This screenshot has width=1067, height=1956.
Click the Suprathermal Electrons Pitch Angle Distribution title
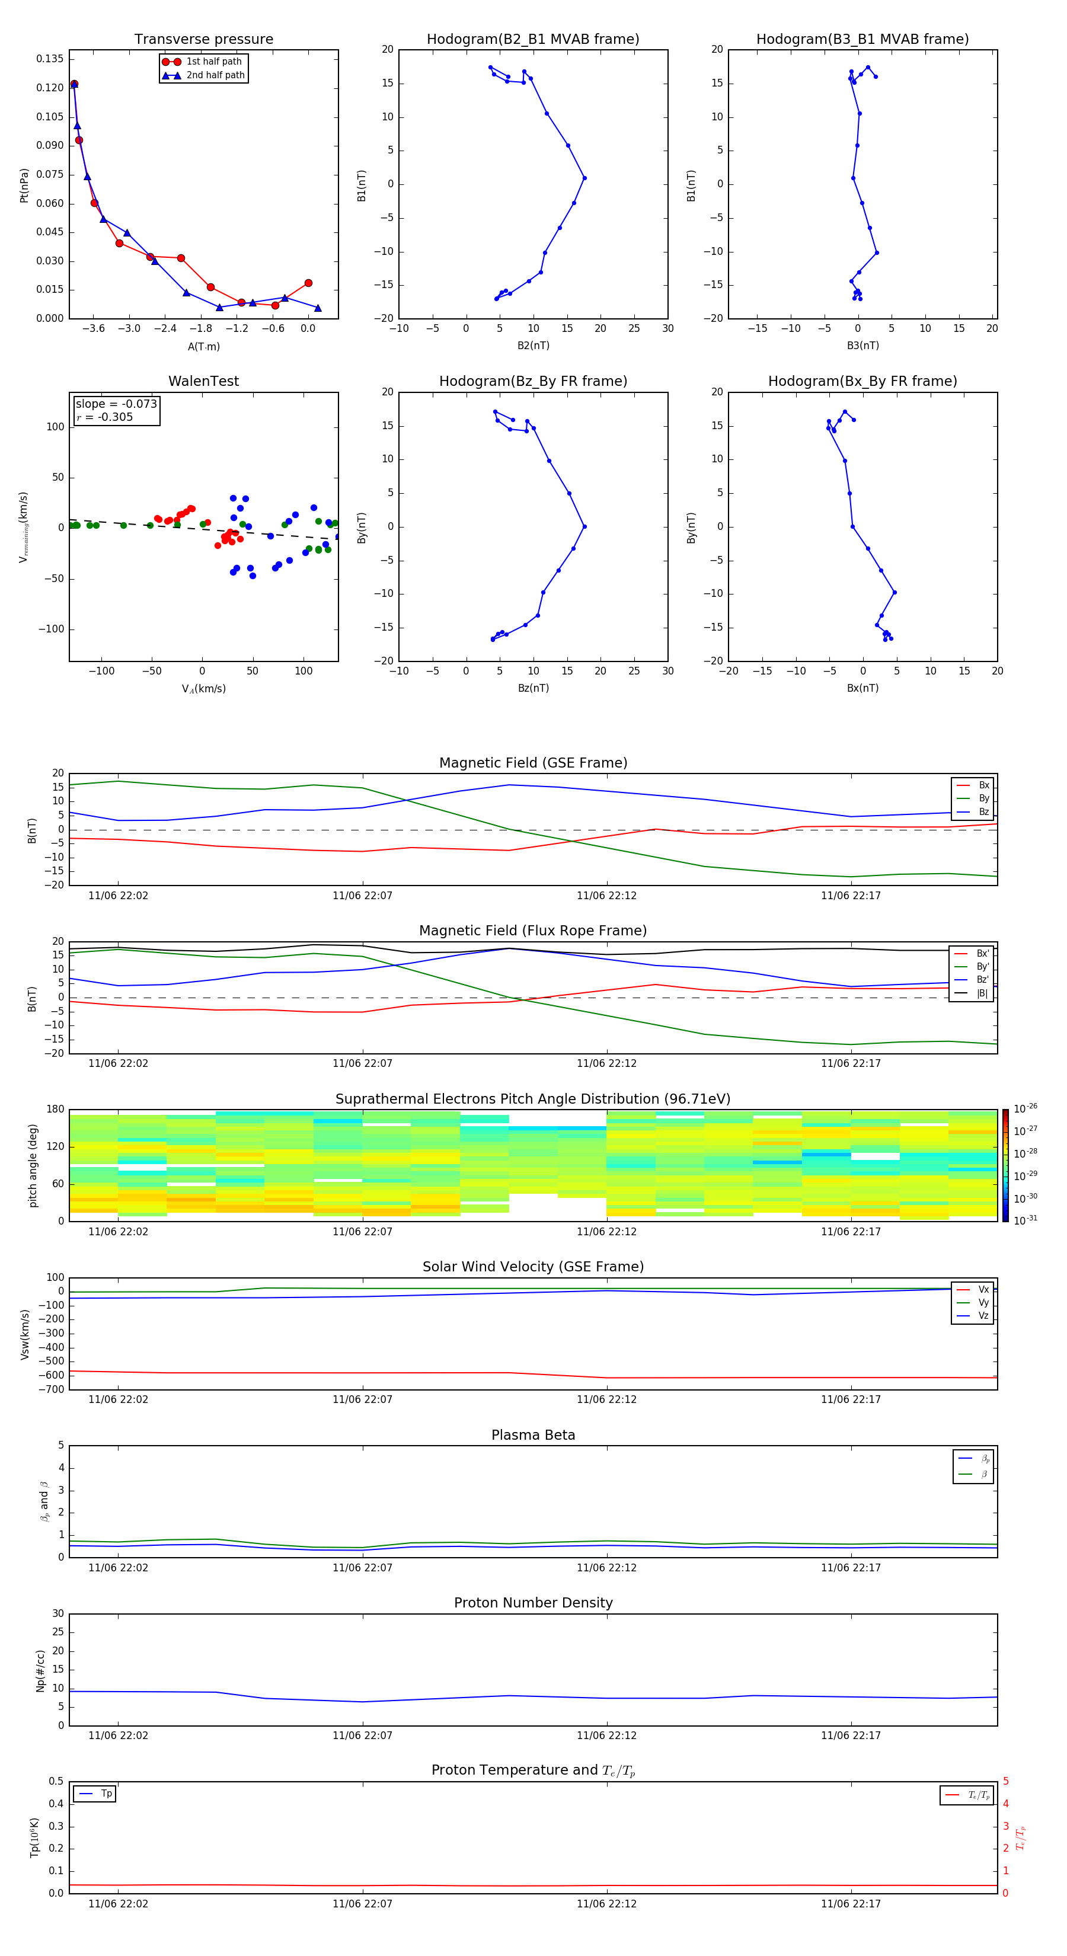tap(533, 1099)
